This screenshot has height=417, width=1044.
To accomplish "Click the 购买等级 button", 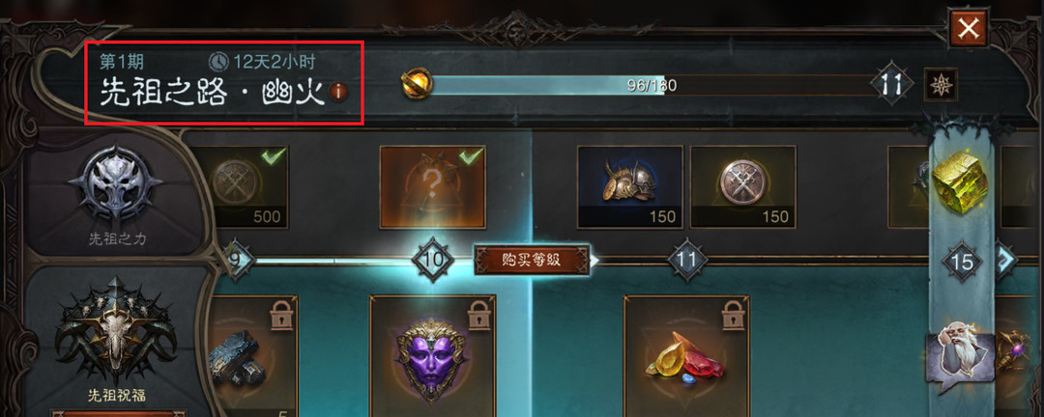I will click(x=532, y=260).
